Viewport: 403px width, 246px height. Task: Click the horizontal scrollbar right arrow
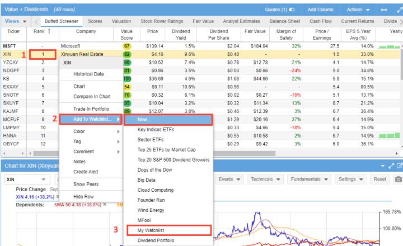pos(397,153)
